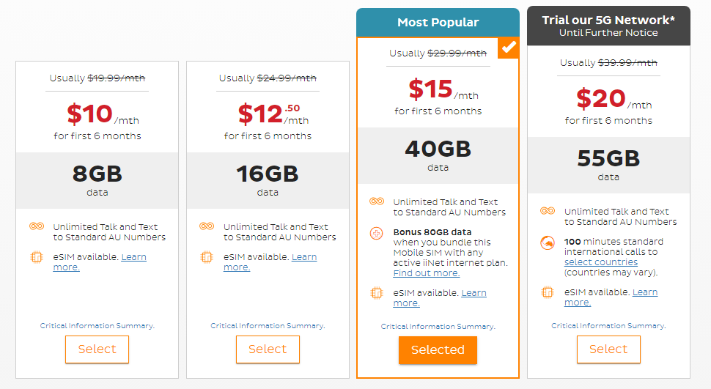The width and height of the screenshot is (711, 389).
Task: Select the $20 55GB 5G plan
Action: click(x=608, y=349)
